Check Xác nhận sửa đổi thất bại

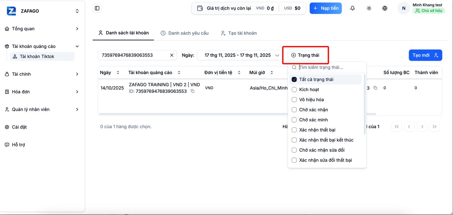(x=294, y=160)
